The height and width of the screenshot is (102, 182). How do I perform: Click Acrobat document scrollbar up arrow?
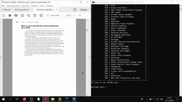click(x=87, y=20)
